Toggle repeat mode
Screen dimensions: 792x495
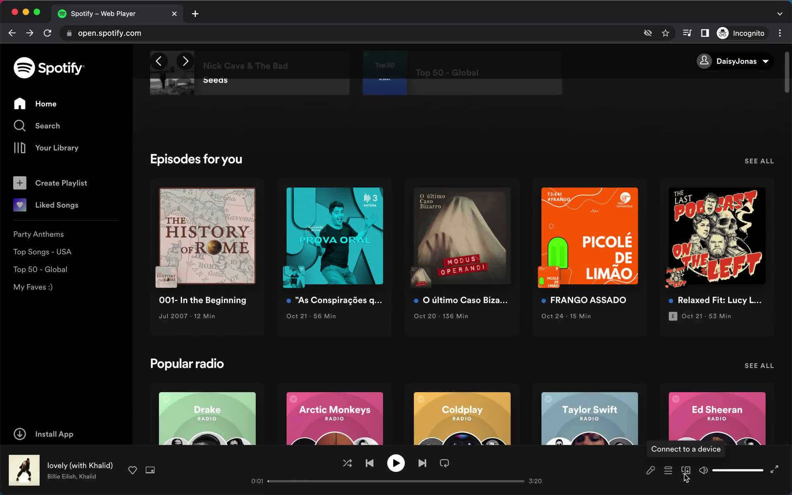[444, 463]
